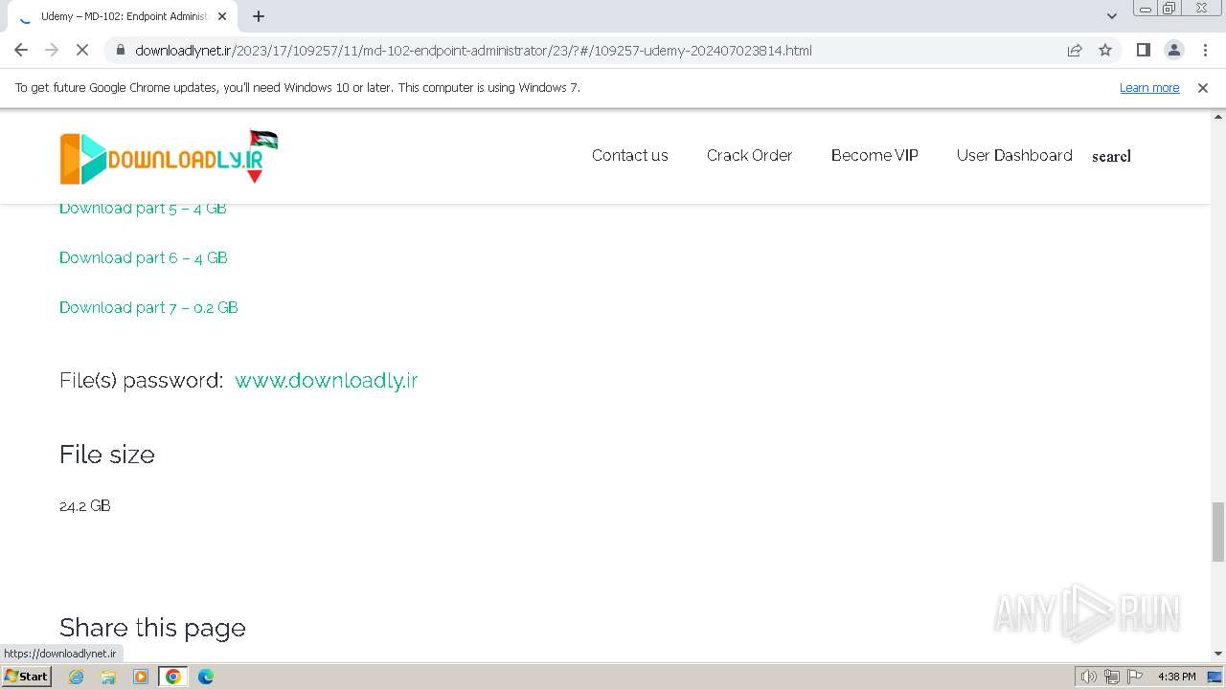
Task: Download part 6 – 4 GB
Action: click(144, 257)
